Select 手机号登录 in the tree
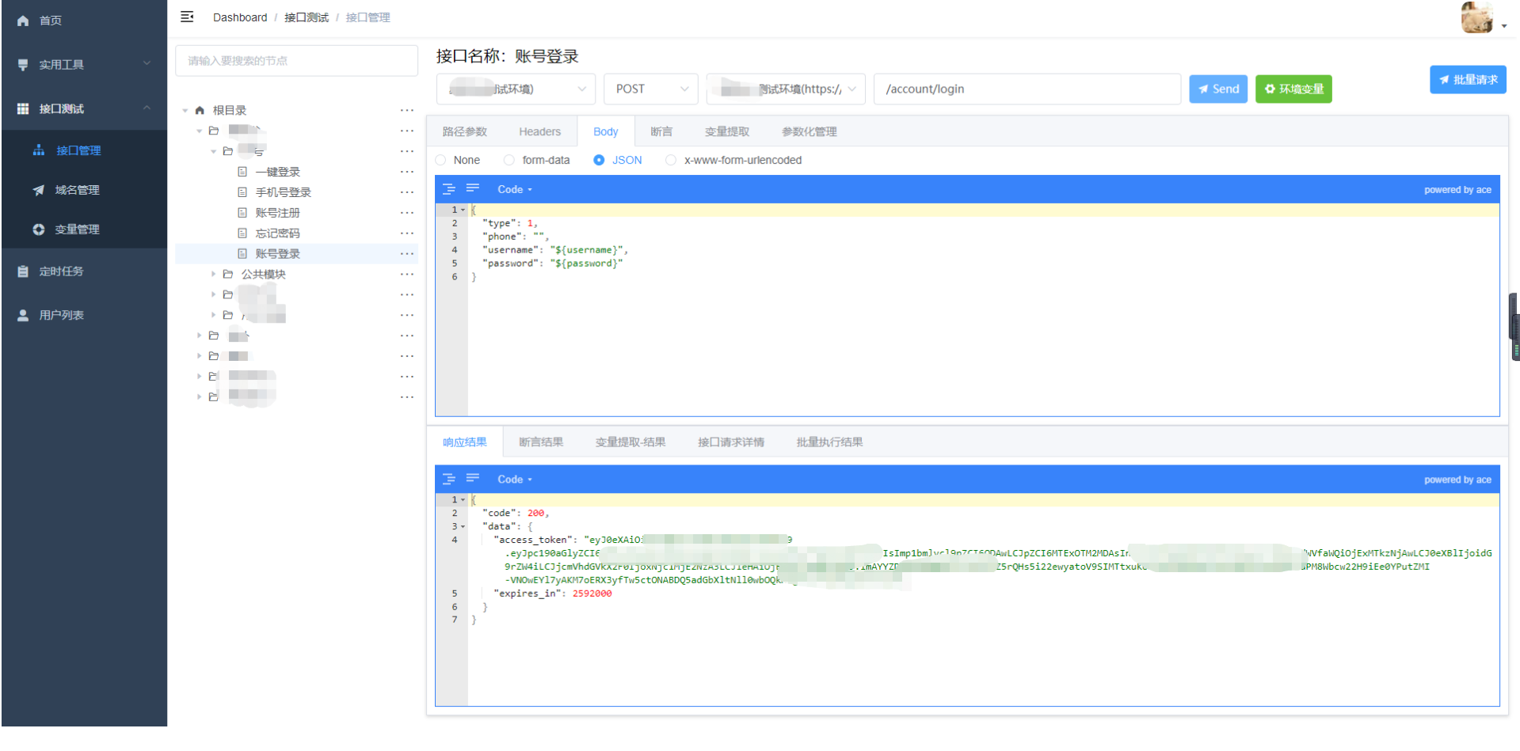1520x751 pixels. click(x=283, y=192)
